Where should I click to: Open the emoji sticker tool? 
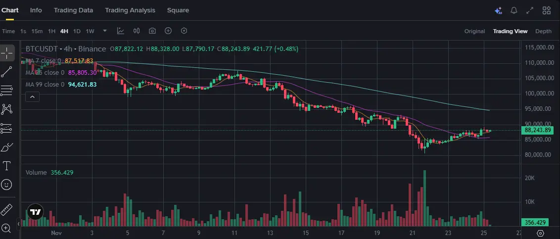coord(6,184)
